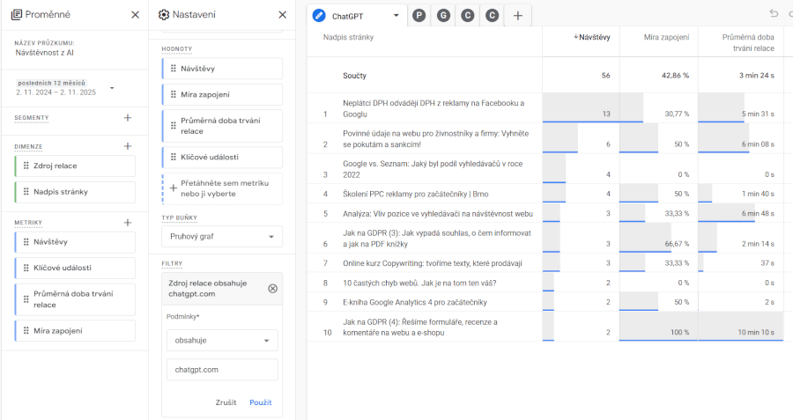Remove the chatgpt.com filter with X icon
This screenshot has height=420, width=793.
(272, 288)
